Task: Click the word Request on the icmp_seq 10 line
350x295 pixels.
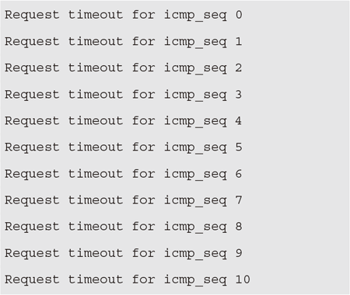Action: pos(32,280)
